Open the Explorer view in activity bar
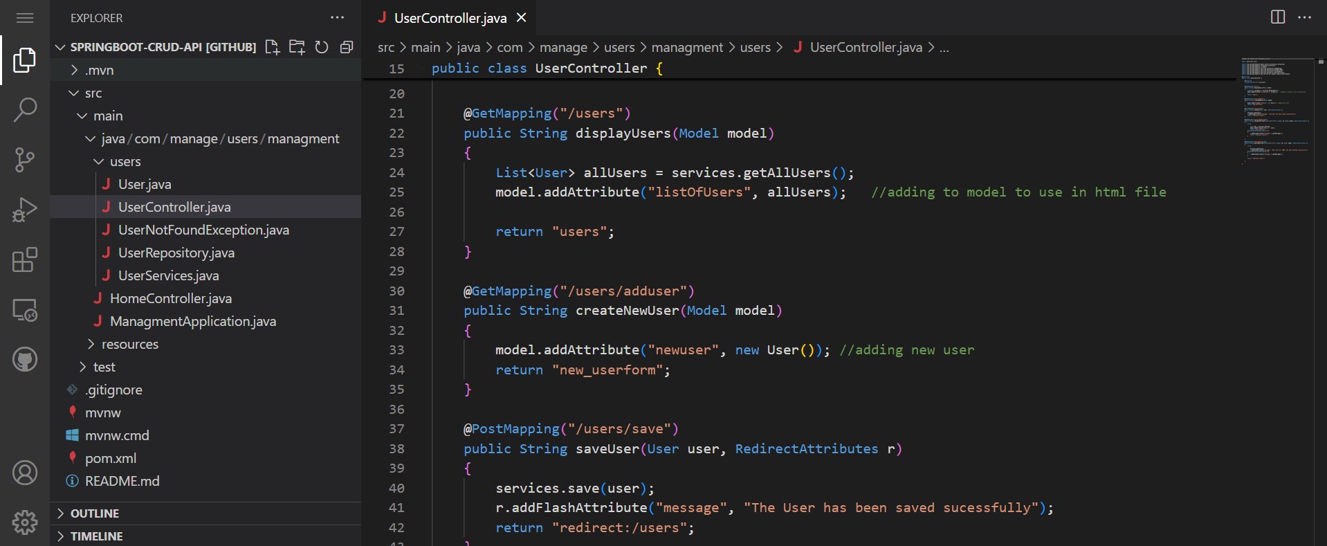 (x=25, y=60)
